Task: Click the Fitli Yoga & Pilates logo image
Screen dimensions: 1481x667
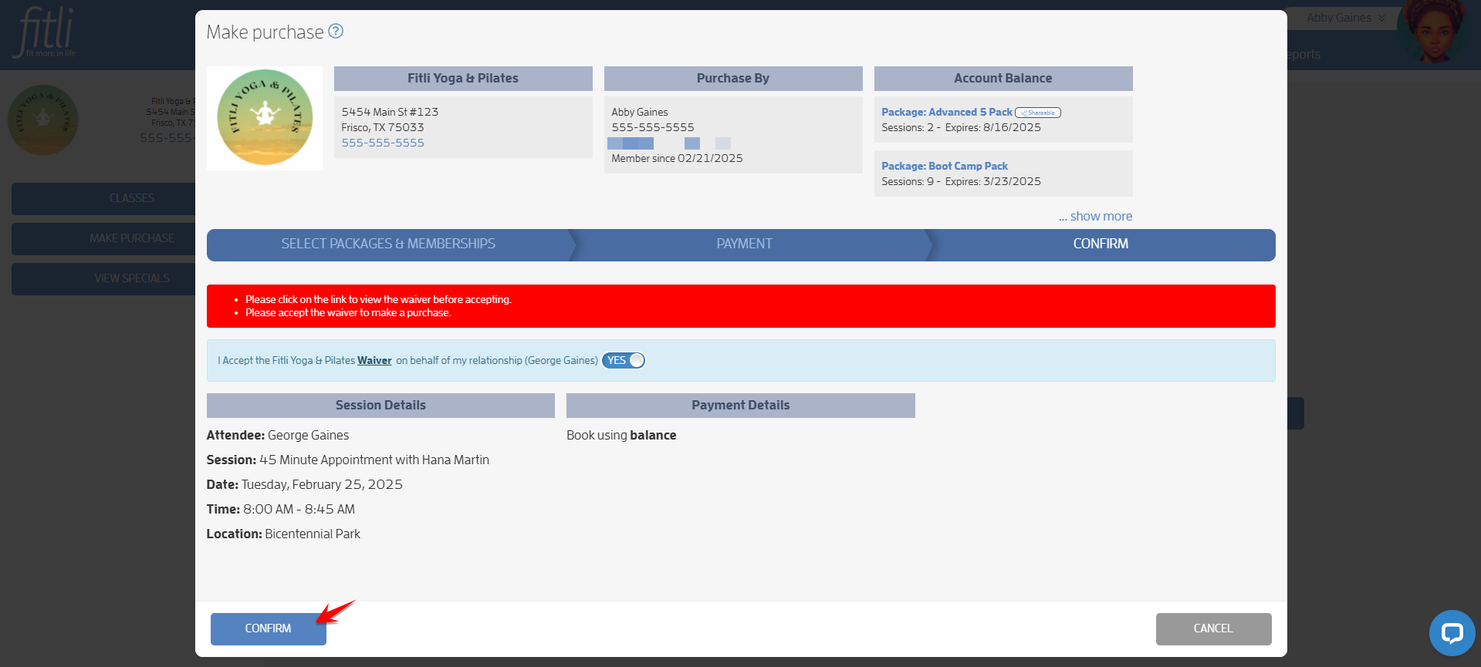Action: pos(265,118)
